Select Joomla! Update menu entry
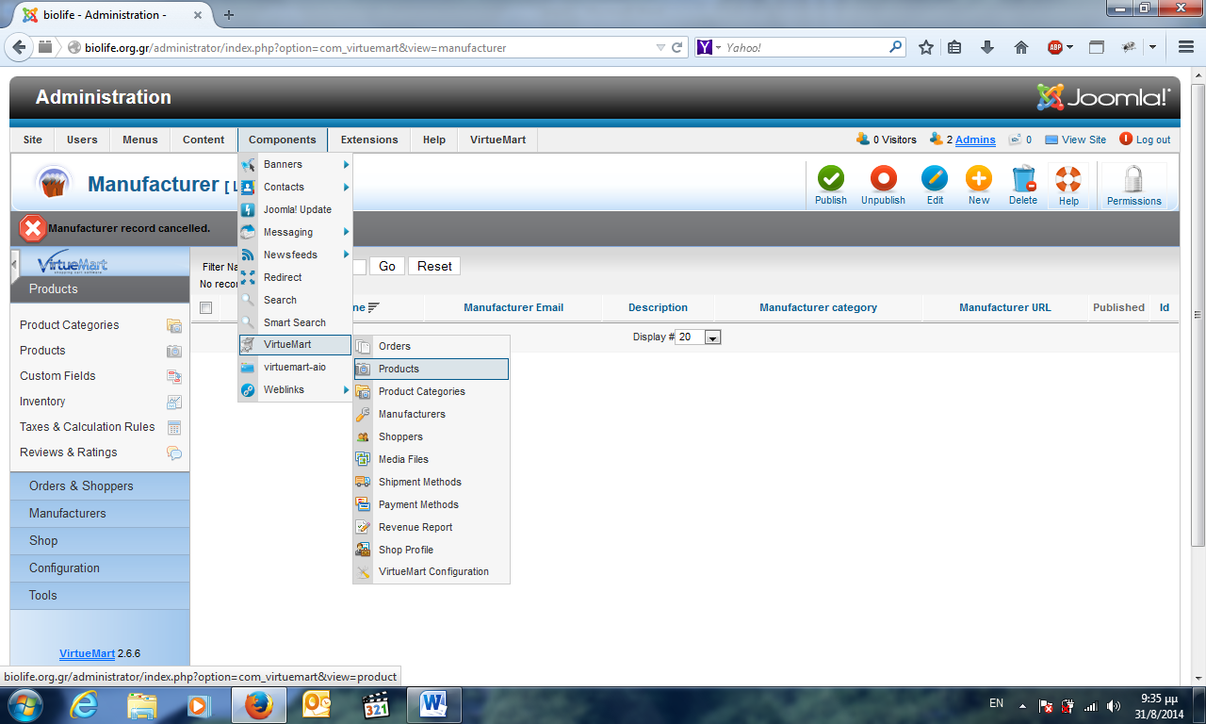Image resolution: width=1206 pixels, height=724 pixels. 295,209
